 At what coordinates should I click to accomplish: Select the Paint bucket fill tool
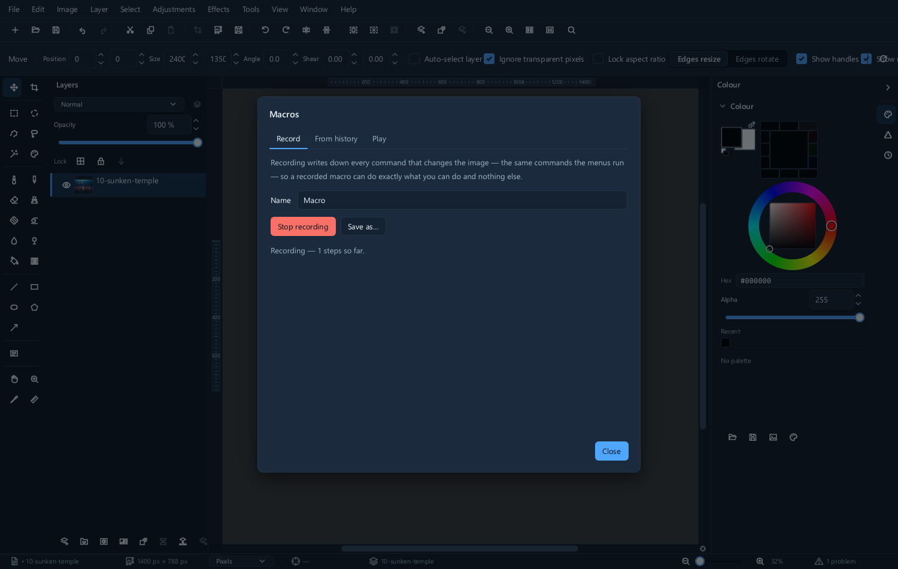click(14, 261)
